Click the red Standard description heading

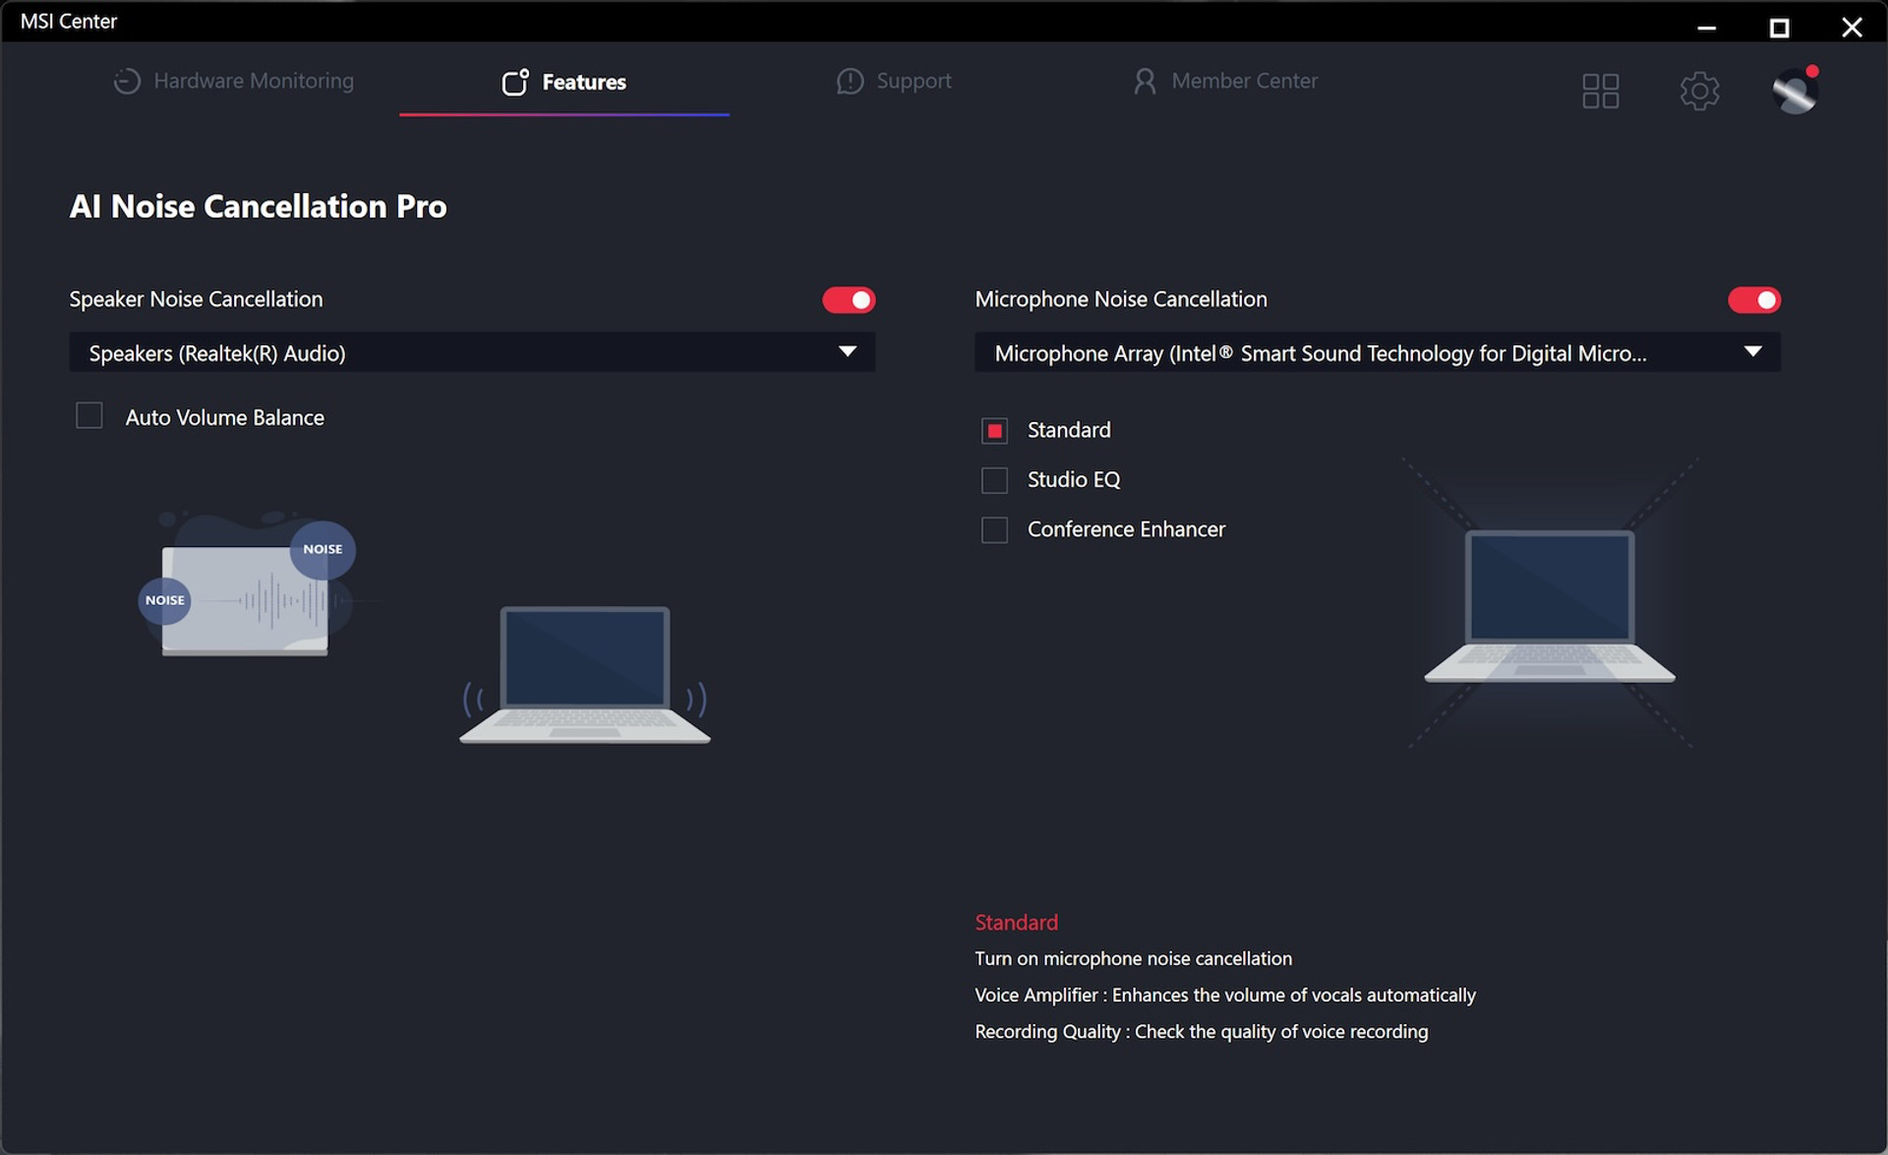pos(1016,923)
